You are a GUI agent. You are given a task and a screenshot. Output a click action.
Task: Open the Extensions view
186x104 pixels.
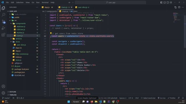click(x=3, y=35)
